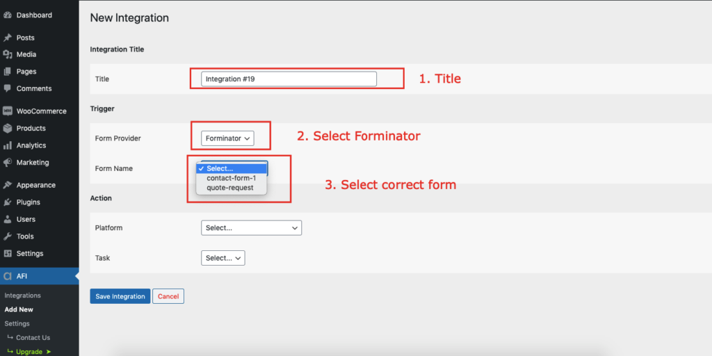Click the Comments speech bubble icon
Screen dimensions: 712x356
click(7, 88)
